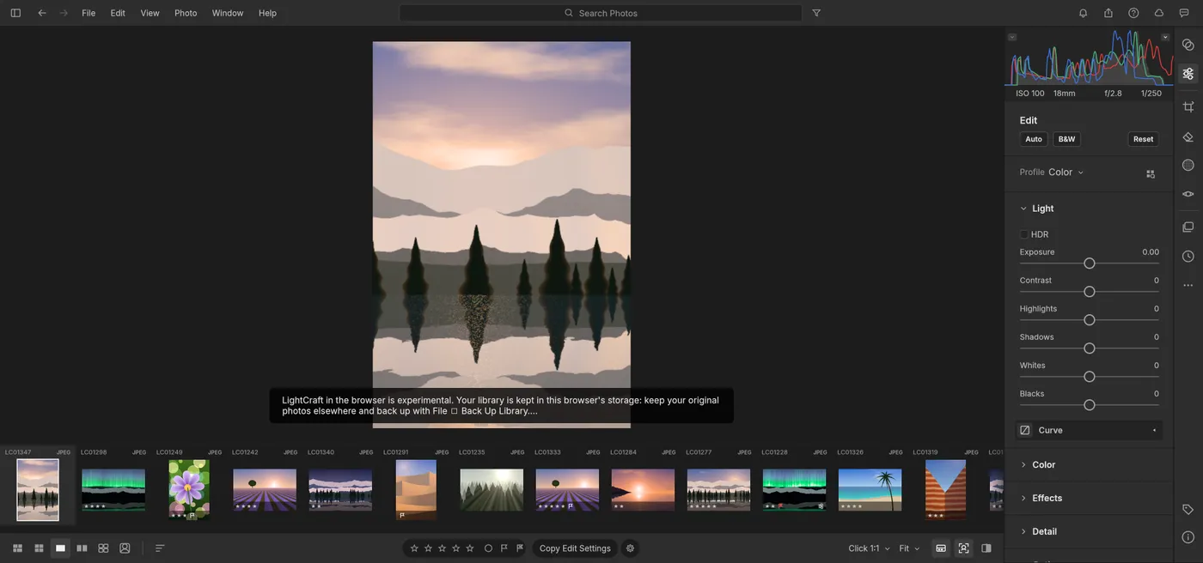
Task: Select the Crop tool
Action: coord(1188,106)
